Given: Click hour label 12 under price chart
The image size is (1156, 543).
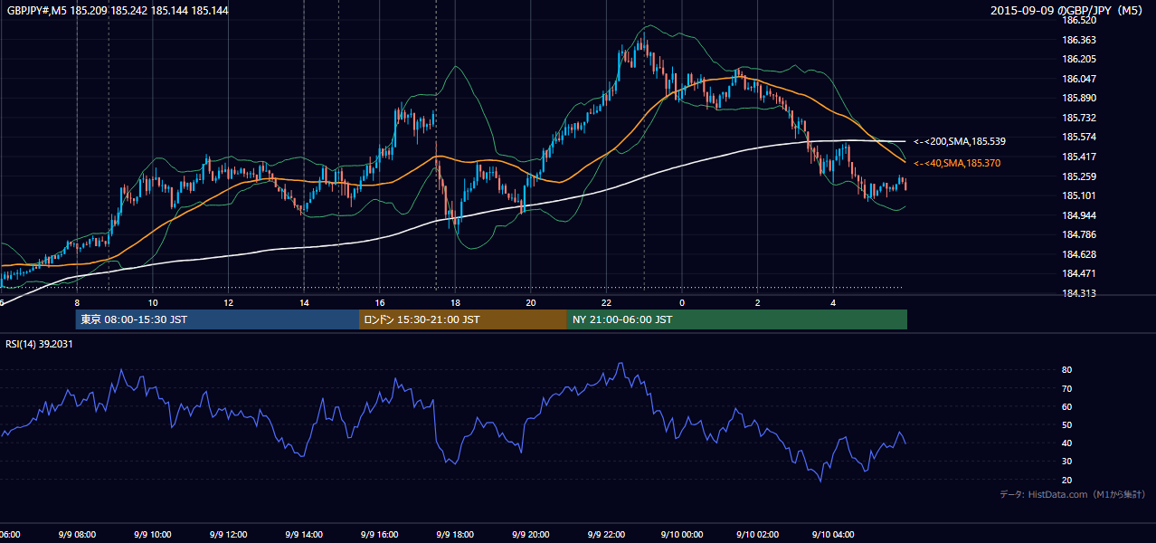Looking at the screenshot, I should pos(228,302).
